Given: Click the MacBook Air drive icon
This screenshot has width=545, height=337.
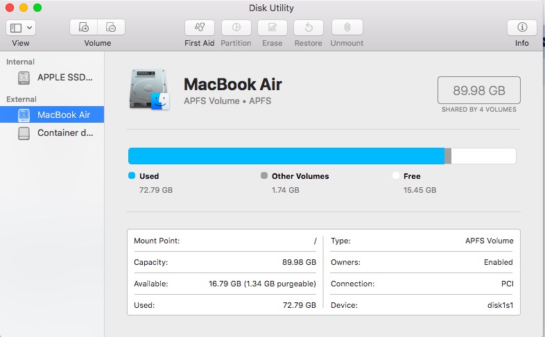Looking at the screenshot, I should click(150, 89).
